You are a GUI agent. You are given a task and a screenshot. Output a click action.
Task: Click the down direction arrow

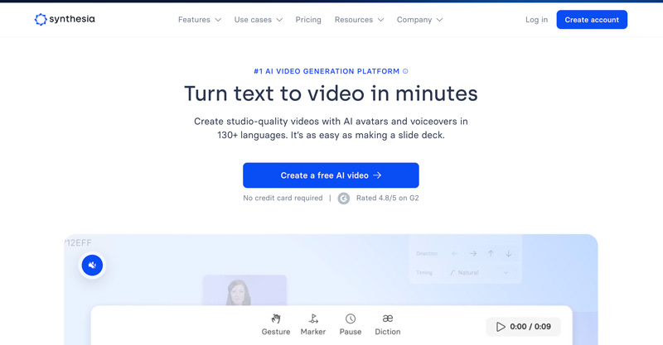[x=508, y=253]
